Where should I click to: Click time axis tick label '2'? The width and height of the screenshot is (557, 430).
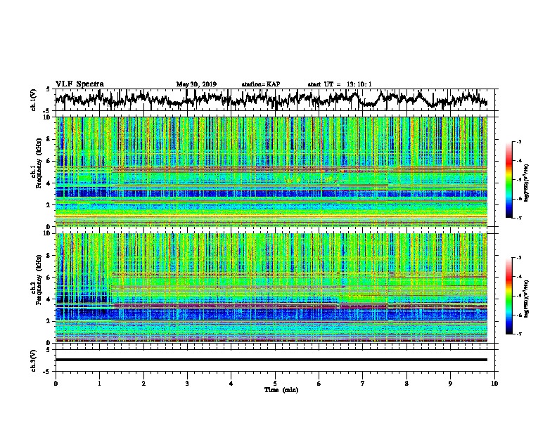[x=143, y=384]
